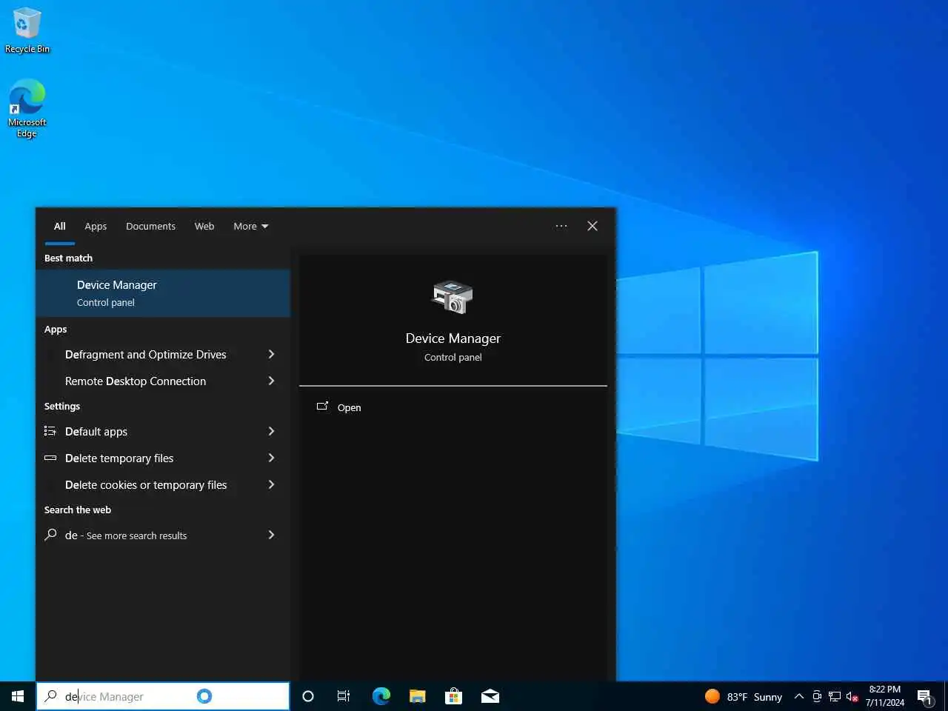Viewport: 948px width, 711px height.
Task: Open the clock and date flyout
Action: click(x=885, y=696)
